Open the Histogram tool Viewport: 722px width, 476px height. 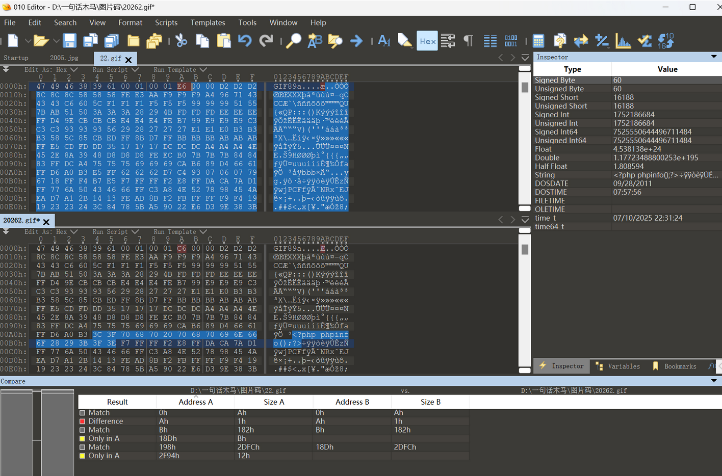pyautogui.click(x=623, y=41)
